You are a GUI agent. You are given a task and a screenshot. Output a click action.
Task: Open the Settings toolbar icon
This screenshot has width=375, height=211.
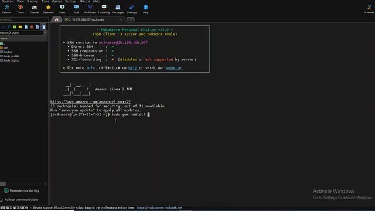click(x=132, y=8)
